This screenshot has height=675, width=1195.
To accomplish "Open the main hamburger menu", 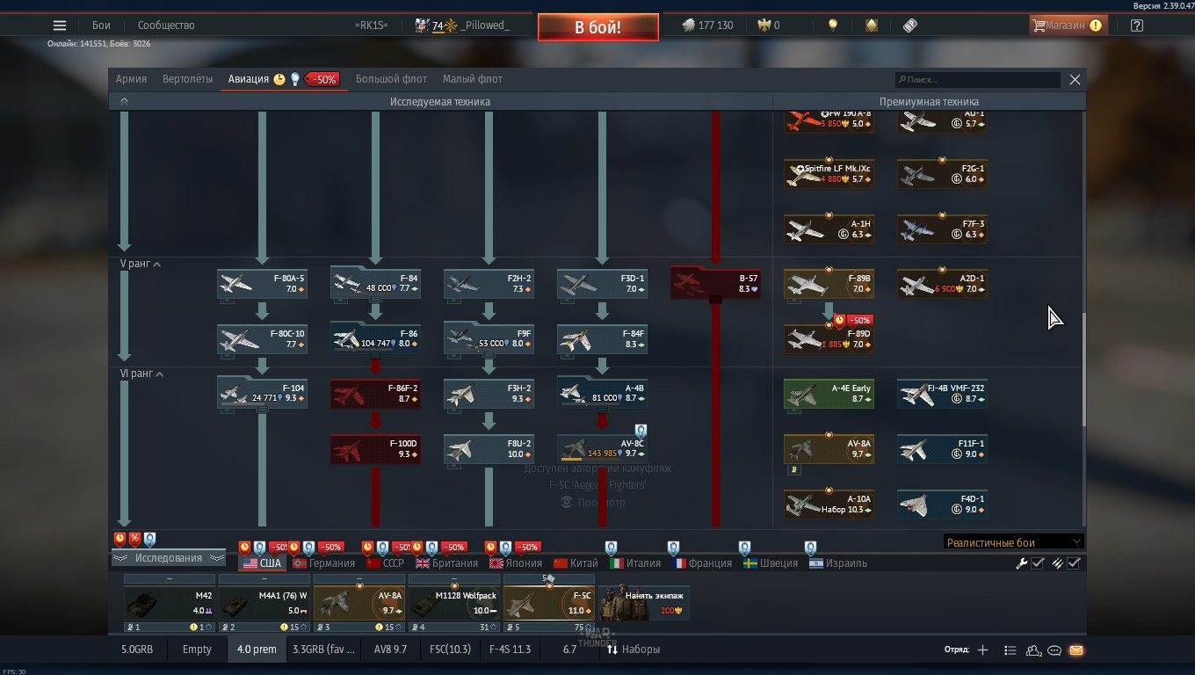I will pos(60,25).
